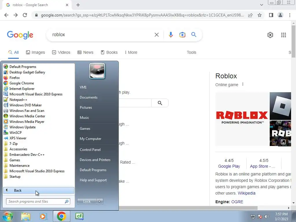Image resolution: width=296 pixels, height=222 pixels.
Task: Switch to the News results tab
Action: coord(85,52)
